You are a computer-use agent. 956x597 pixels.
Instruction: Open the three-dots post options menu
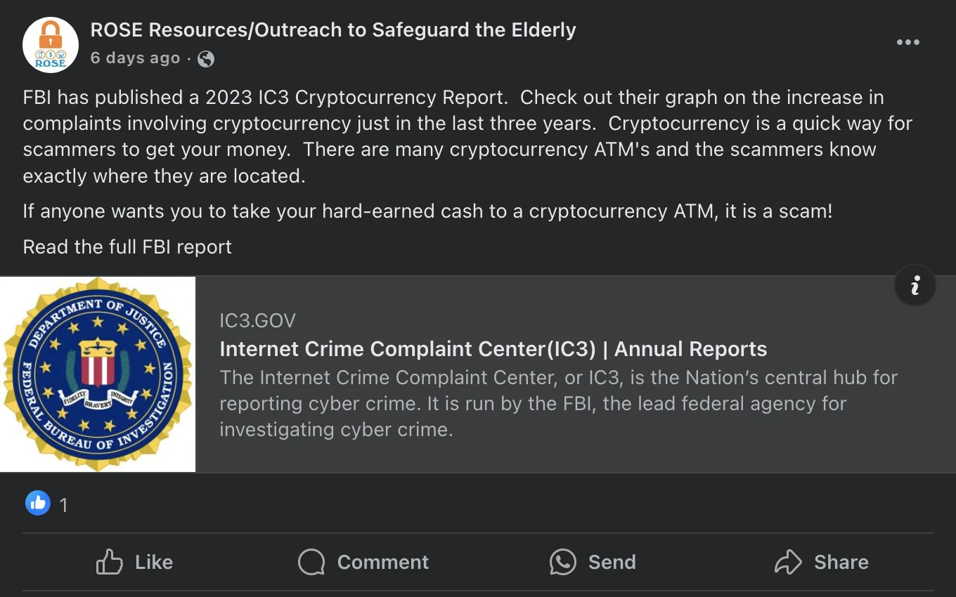point(907,42)
